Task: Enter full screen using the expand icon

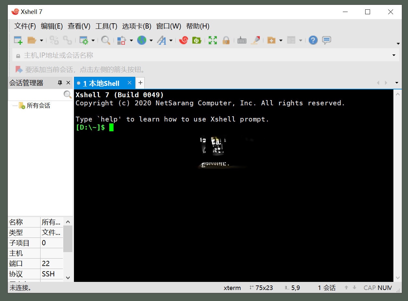Action: pos(212,40)
